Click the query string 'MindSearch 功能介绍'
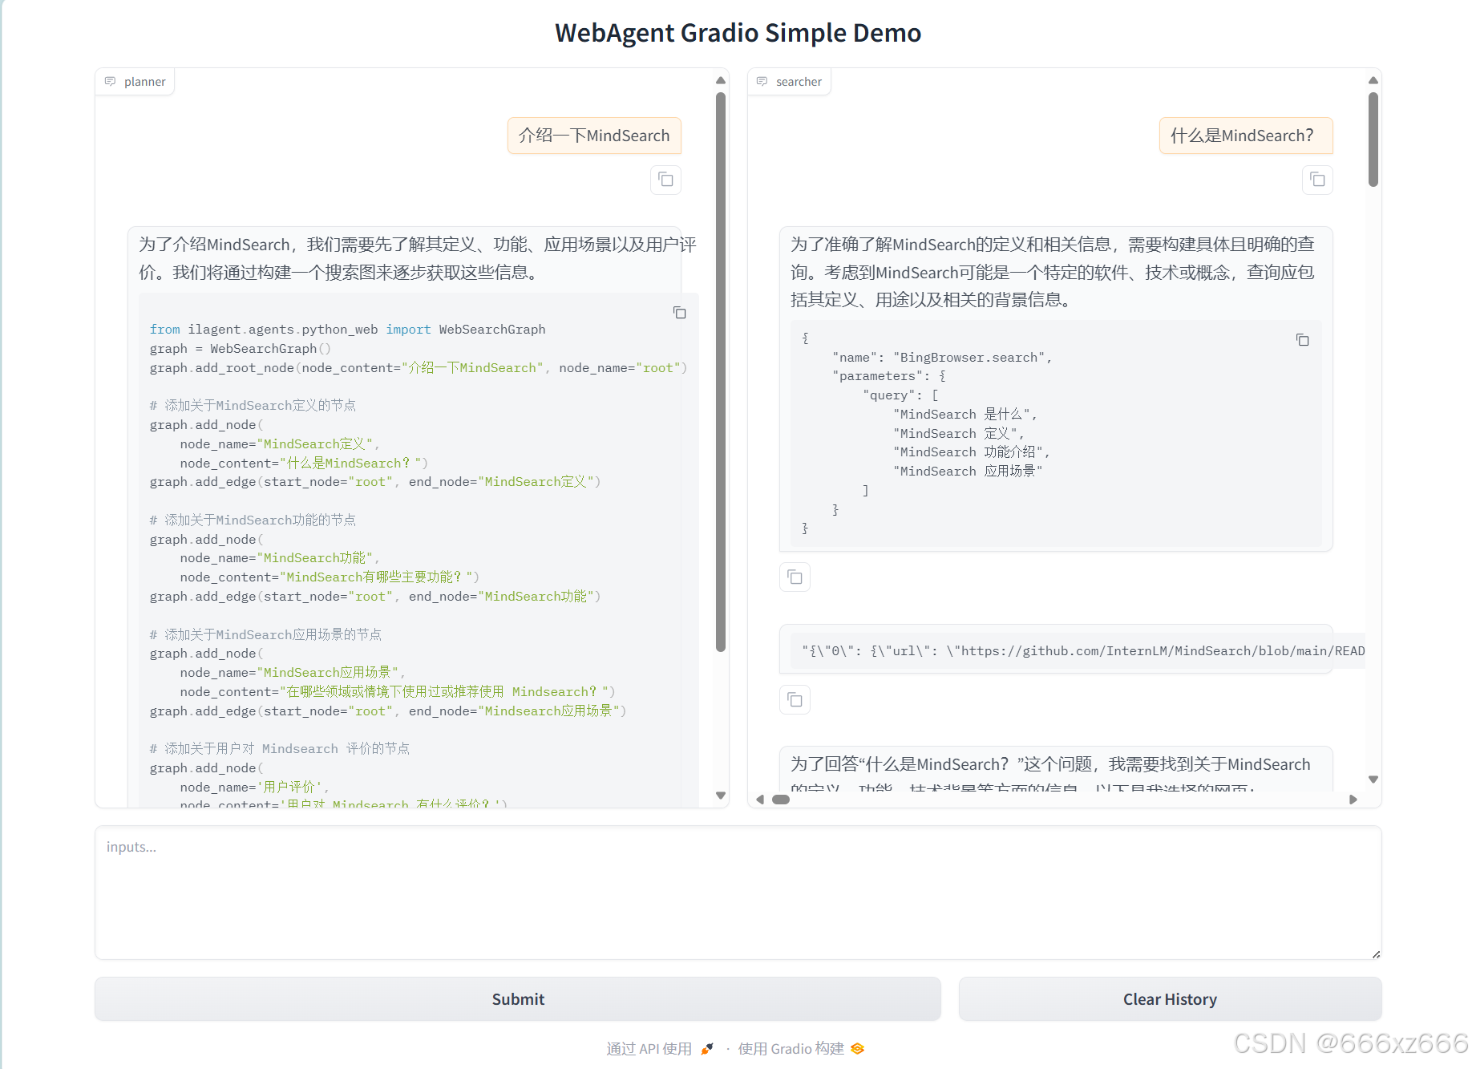1472x1069 pixels. [971, 452]
